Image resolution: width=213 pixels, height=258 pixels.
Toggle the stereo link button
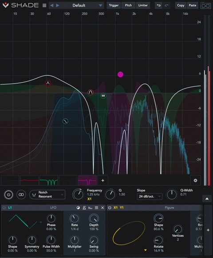tap(21, 195)
